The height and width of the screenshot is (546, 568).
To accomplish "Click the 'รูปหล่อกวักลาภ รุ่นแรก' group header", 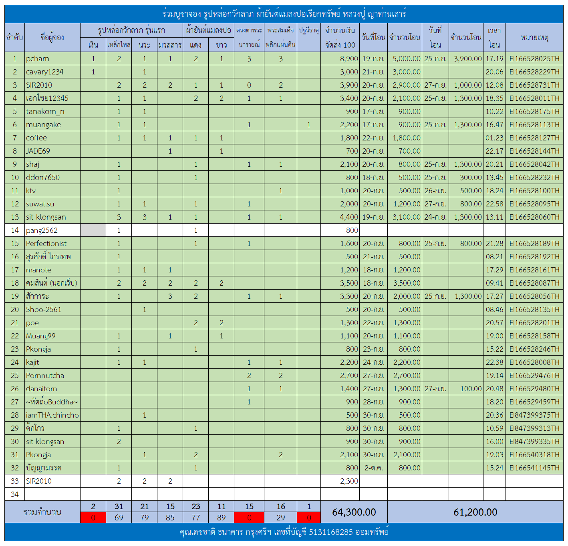I will pyautogui.click(x=131, y=30).
